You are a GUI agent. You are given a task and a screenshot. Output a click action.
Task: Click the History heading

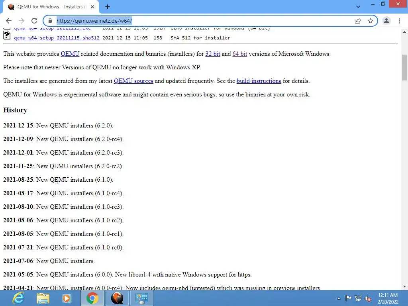point(15,110)
